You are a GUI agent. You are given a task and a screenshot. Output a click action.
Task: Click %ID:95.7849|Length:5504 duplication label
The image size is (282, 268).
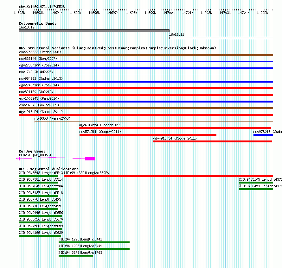click(x=41, y=186)
